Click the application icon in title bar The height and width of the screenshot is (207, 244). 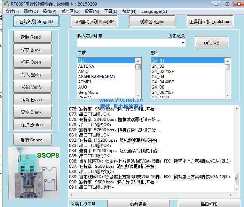(6, 3)
